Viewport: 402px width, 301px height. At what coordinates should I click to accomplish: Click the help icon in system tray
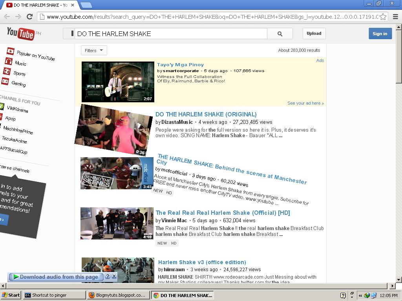pyautogui.click(x=343, y=296)
